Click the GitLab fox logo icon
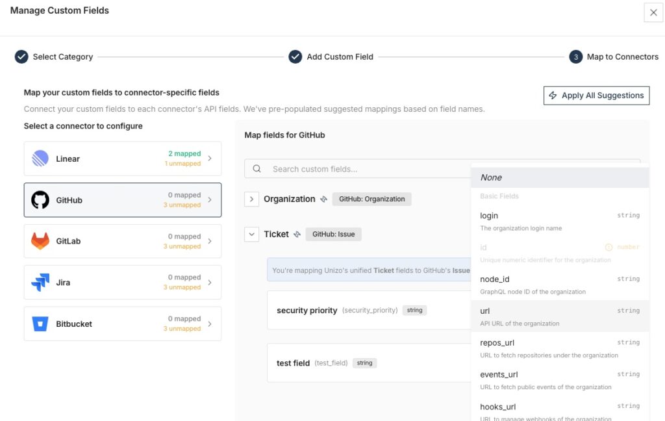 (40, 241)
